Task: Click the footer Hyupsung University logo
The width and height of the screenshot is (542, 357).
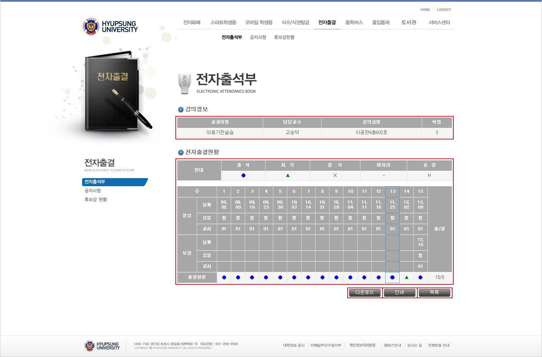Action: coord(102,346)
